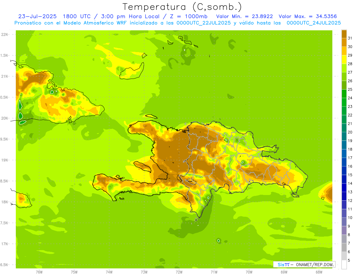Click the colorbar value '10'
The image size is (358, 276).
click(x=350, y=218)
